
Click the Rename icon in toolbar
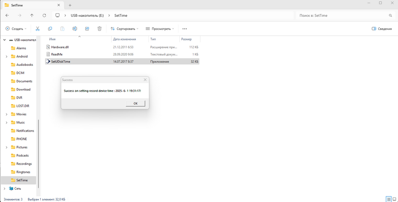74,29
